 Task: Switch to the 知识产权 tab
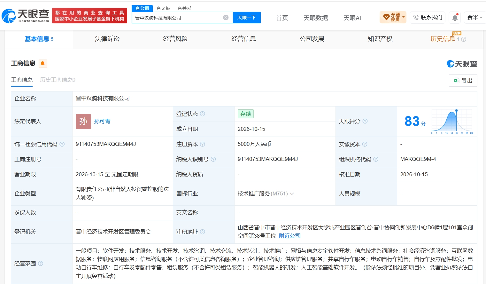tap(380, 39)
